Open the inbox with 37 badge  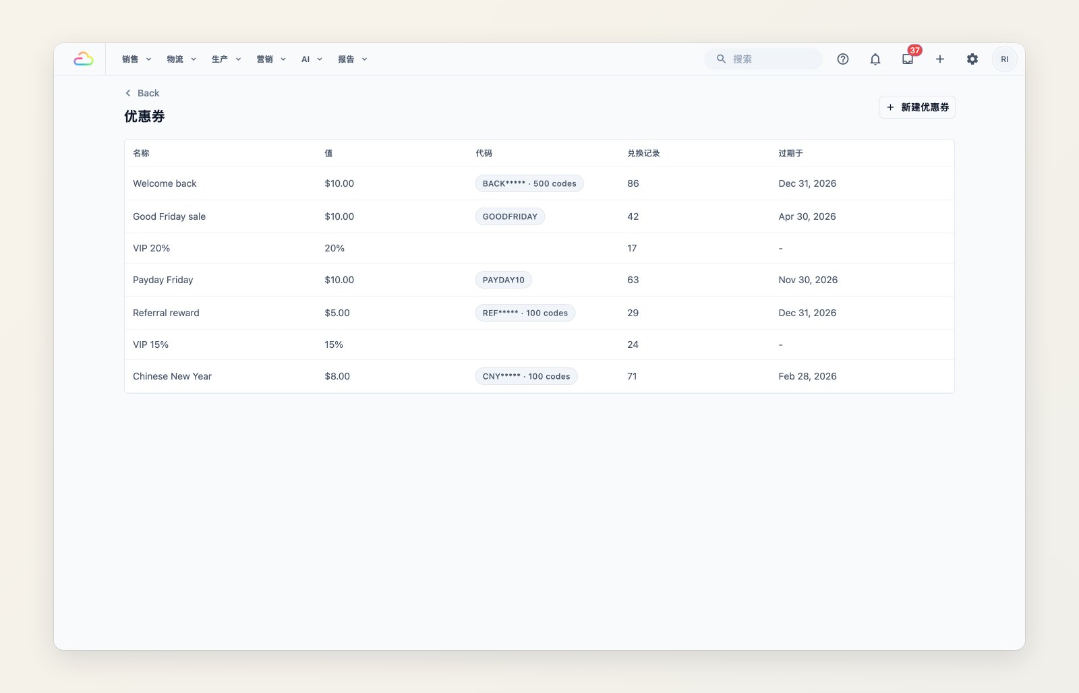[x=908, y=59]
